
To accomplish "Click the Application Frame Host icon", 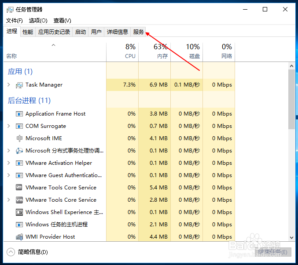I will [x=19, y=114].
